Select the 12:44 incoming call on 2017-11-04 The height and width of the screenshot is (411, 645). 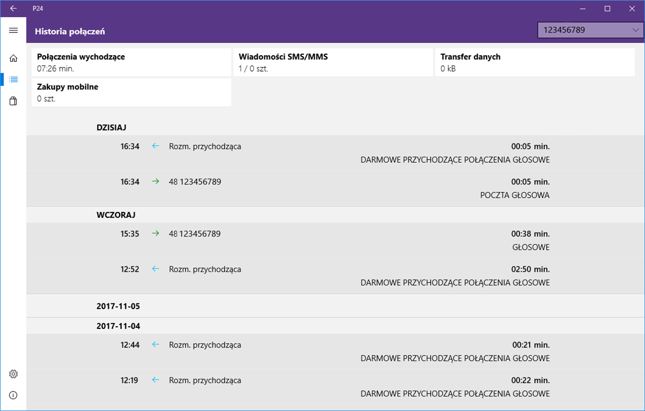click(335, 352)
